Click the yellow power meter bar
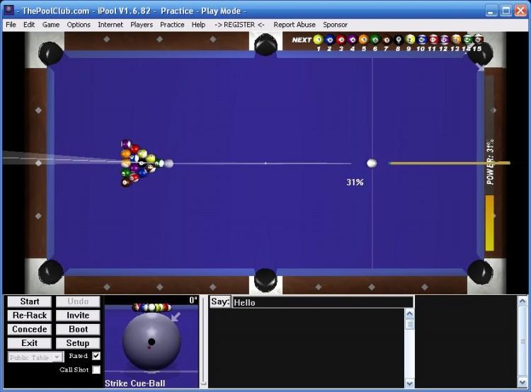 click(489, 223)
